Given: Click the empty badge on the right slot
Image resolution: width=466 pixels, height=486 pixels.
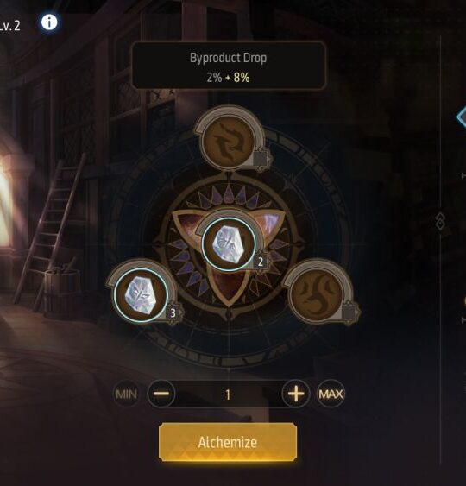Looking at the screenshot, I should click(349, 312).
